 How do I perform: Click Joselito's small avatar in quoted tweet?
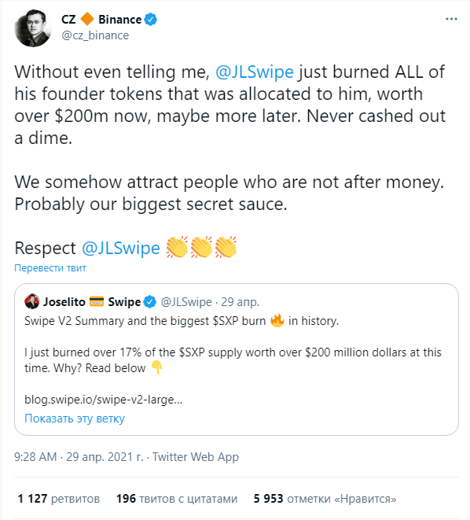coord(31,301)
